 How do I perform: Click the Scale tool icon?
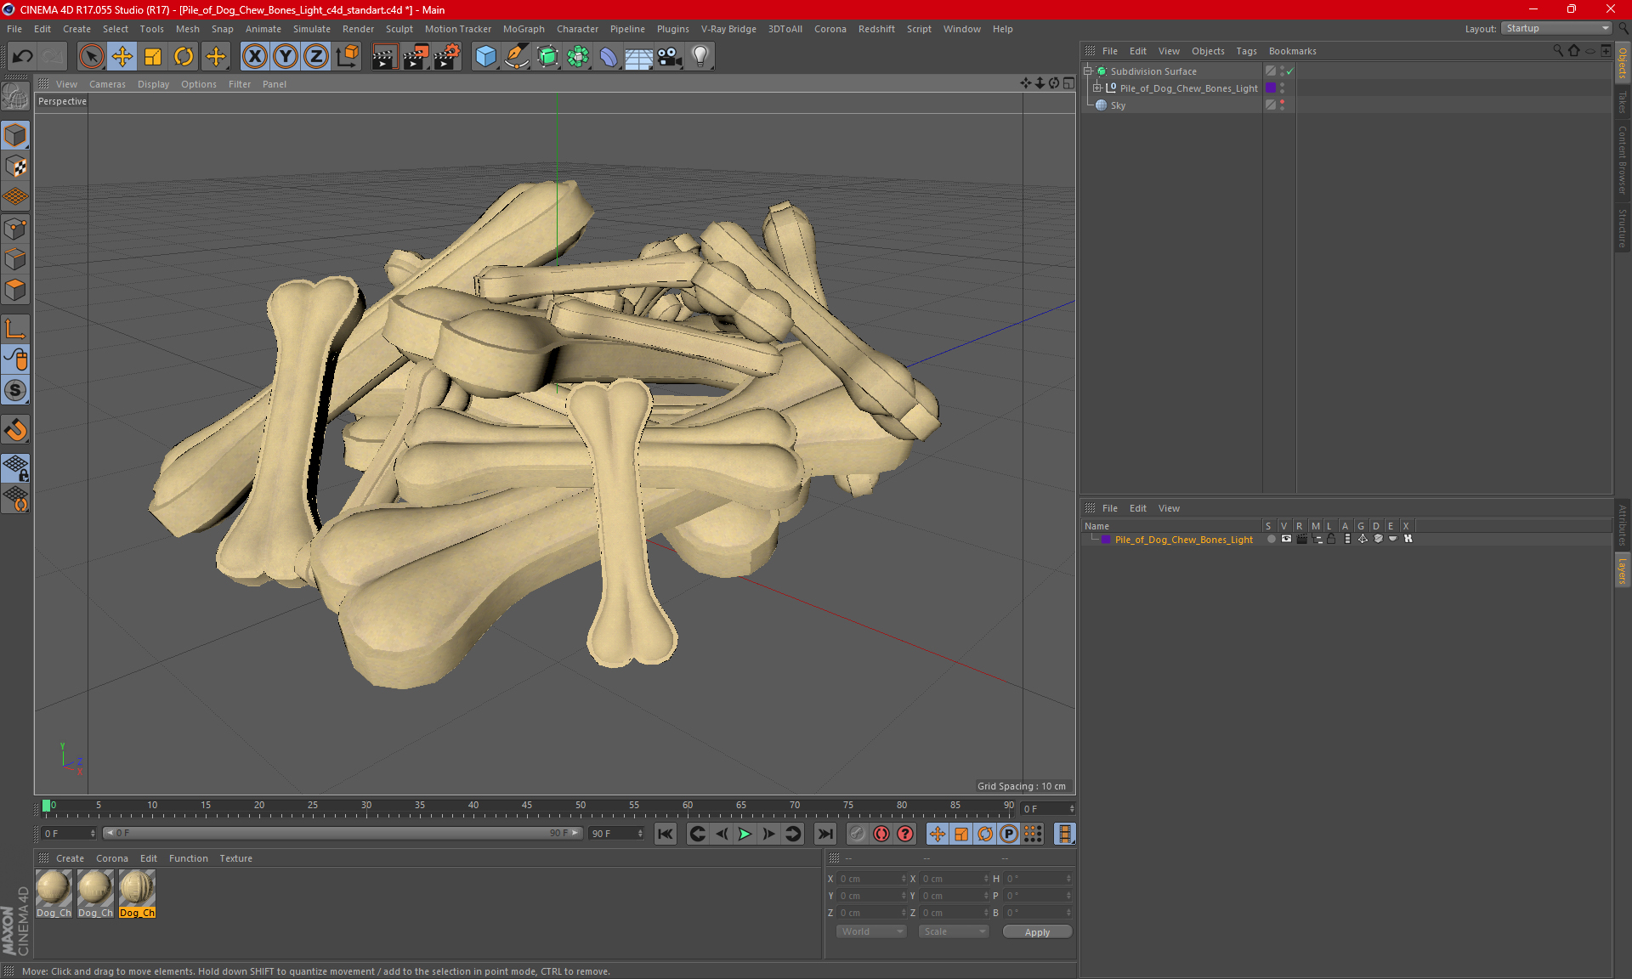coord(153,57)
